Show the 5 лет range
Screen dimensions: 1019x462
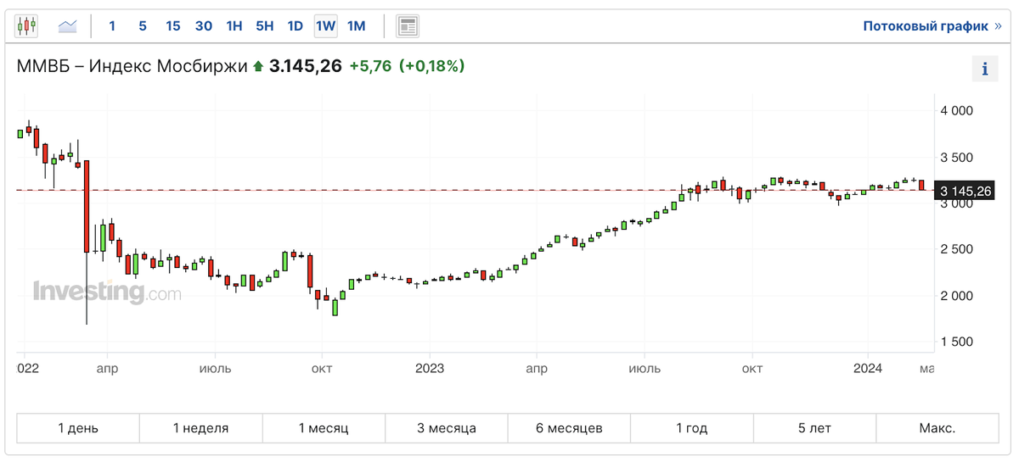point(814,428)
